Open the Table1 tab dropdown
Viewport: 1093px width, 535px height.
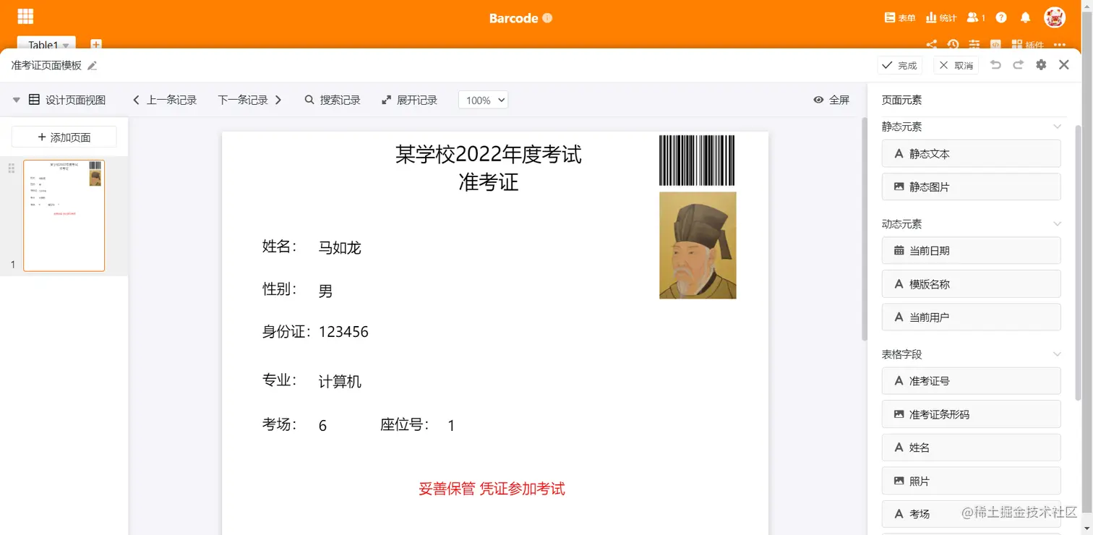[x=66, y=46]
